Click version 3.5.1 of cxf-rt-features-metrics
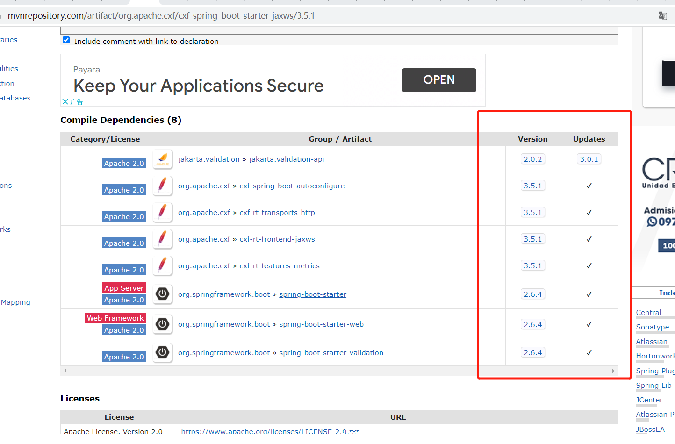 click(x=533, y=265)
